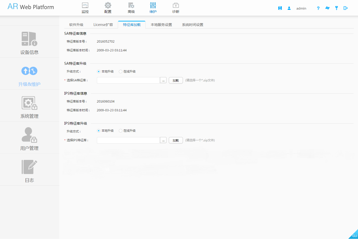The width and height of the screenshot is (358, 239).
Task: Click the 选择IPS特征库 file path field
Action: pyautogui.click(x=128, y=140)
